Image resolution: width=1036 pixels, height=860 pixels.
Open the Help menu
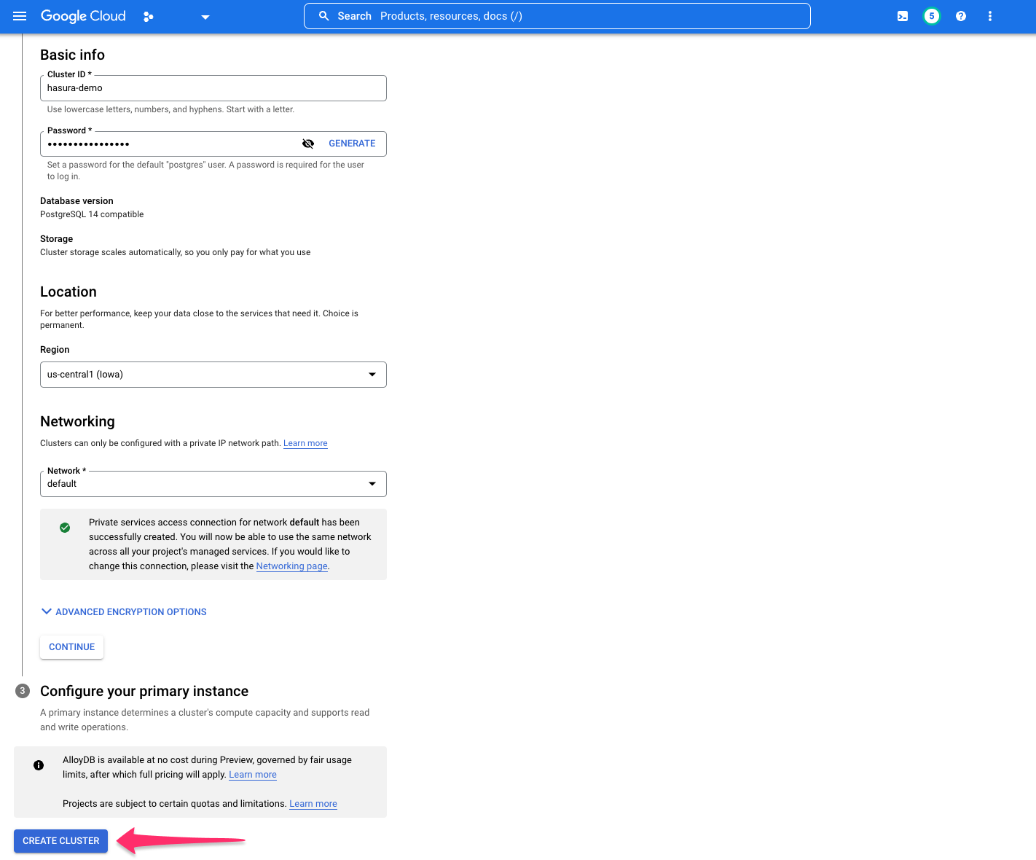(961, 15)
